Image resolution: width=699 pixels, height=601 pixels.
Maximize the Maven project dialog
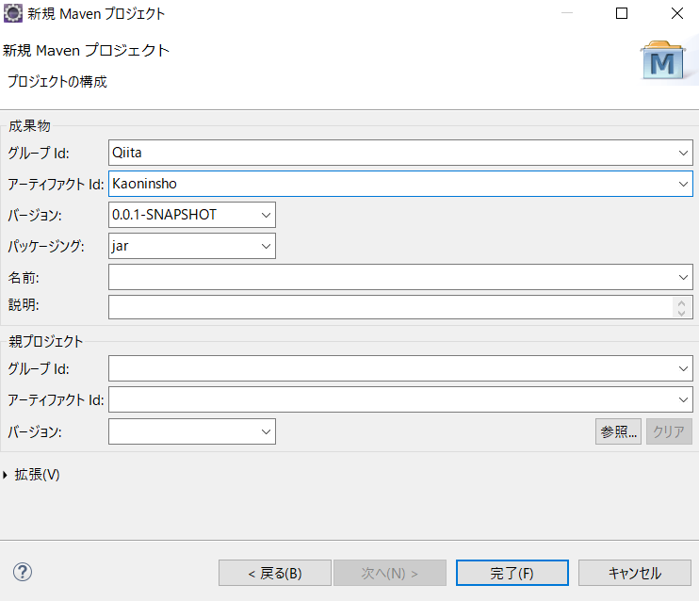click(622, 13)
